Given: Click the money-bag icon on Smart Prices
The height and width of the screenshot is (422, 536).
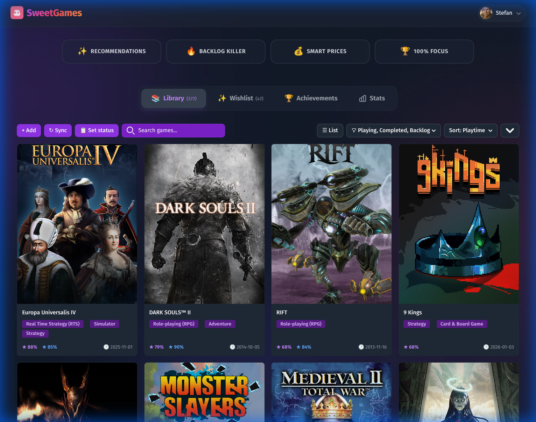Looking at the screenshot, I should 298,51.
